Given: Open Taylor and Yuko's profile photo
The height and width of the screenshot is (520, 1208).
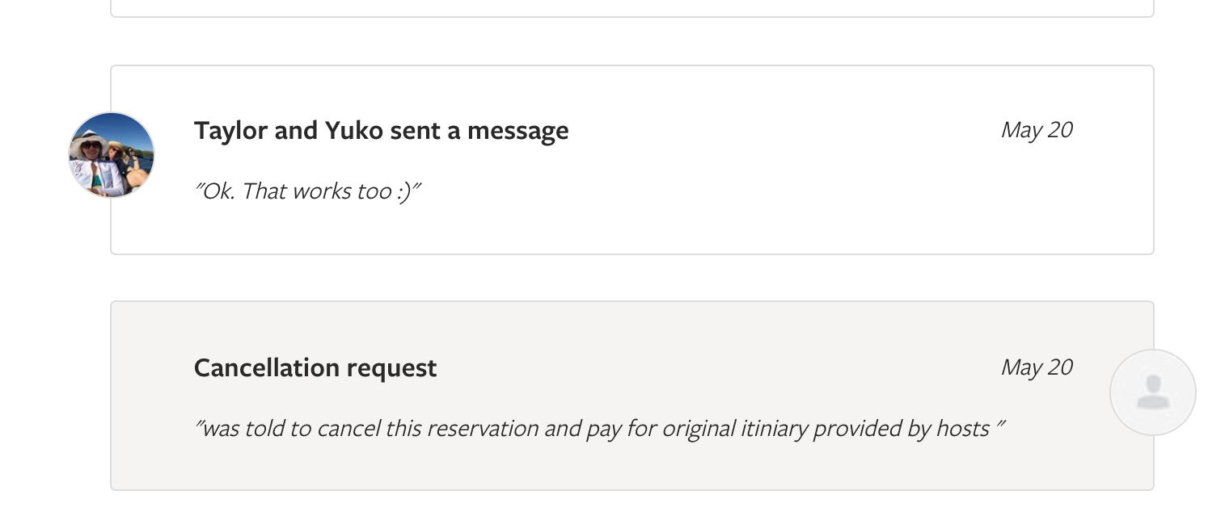Looking at the screenshot, I should point(112,155).
